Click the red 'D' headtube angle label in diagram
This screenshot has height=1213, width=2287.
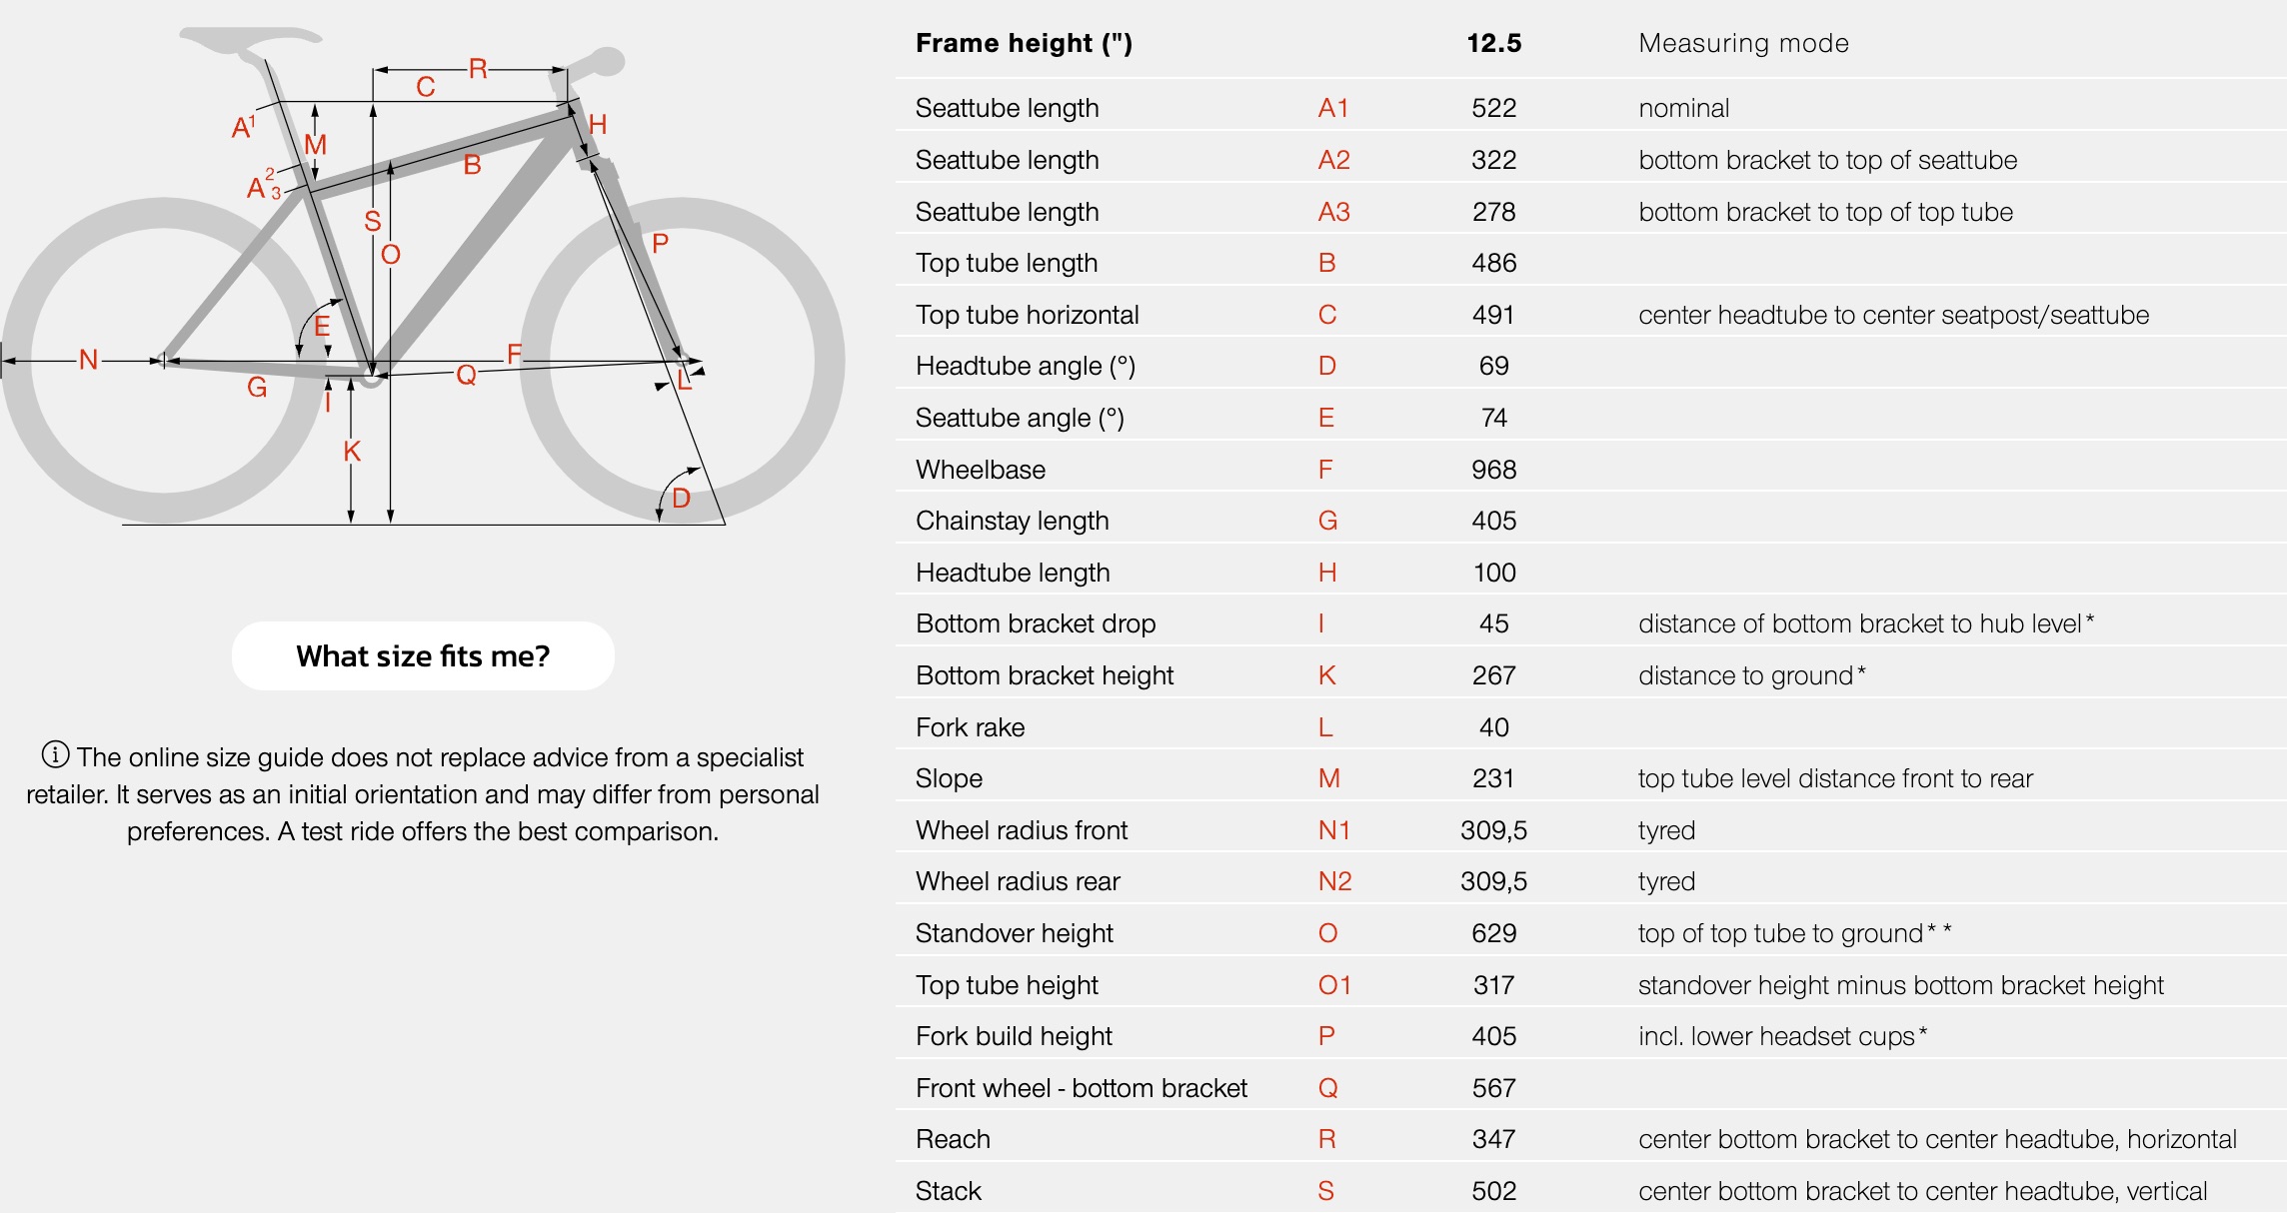tap(681, 498)
